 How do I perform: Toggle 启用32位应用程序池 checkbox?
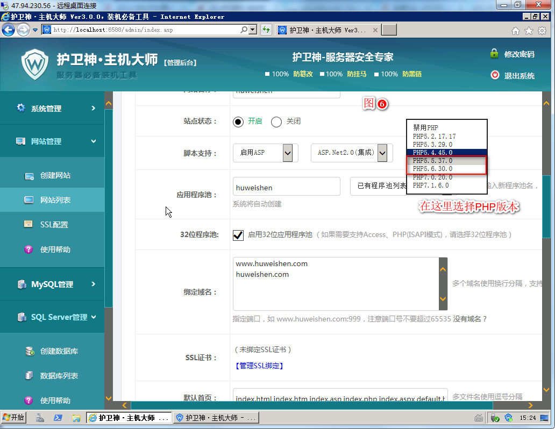(238, 235)
